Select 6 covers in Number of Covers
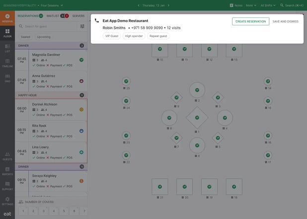Screen dimensions: 307x219 click(x=74, y=211)
